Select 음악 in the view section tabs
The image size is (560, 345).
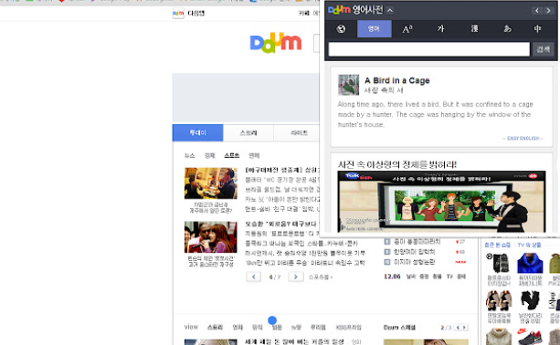pyautogui.click(x=257, y=327)
